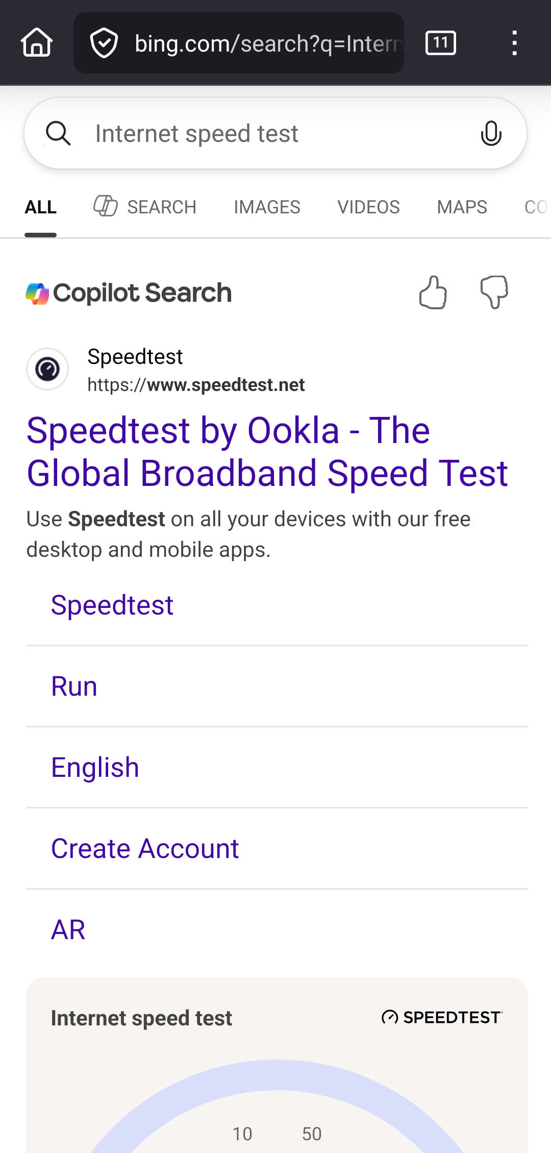Switch to the Copilot SEARCH tab
Image resolution: width=551 pixels, height=1153 pixels.
[x=145, y=207]
